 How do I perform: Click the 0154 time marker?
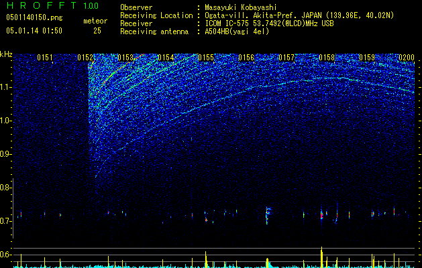coord(166,58)
